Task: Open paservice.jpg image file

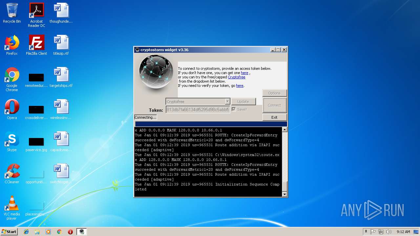Action: [36, 144]
